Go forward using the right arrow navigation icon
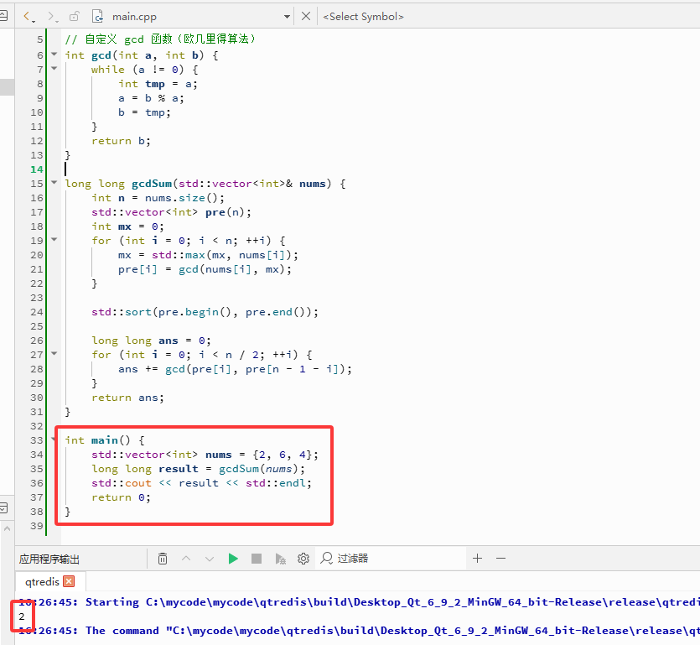The width and height of the screenshot is (700, 645). (x=51, y=17)
